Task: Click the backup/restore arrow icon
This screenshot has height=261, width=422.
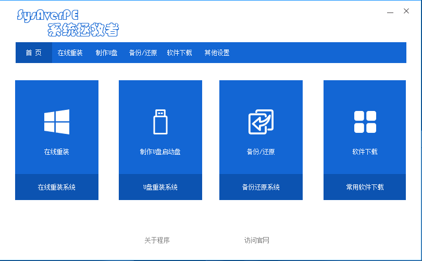Action: tap(260, 122)
